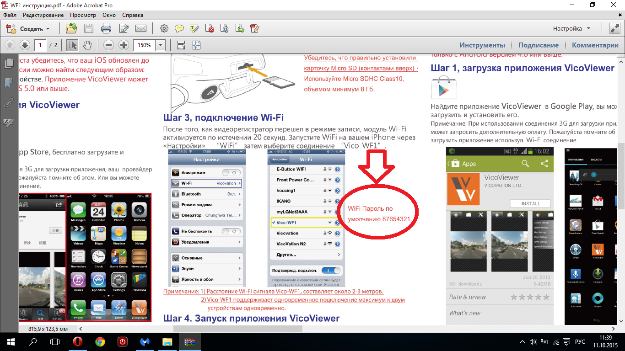Expand the Создать dropdown
625x351 pixels.
(48, 29)
